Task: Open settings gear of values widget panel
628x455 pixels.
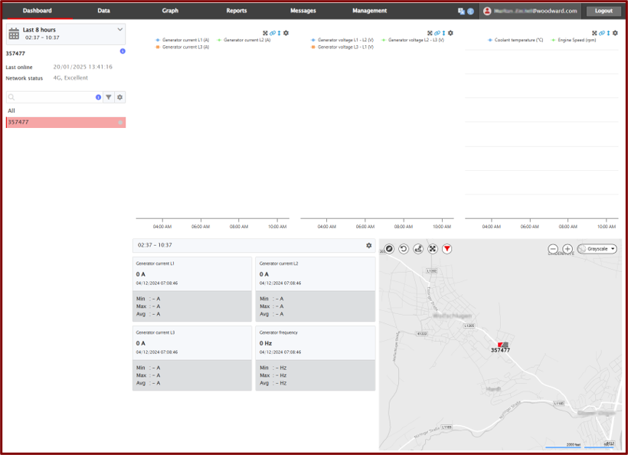Action: (368, 245)
